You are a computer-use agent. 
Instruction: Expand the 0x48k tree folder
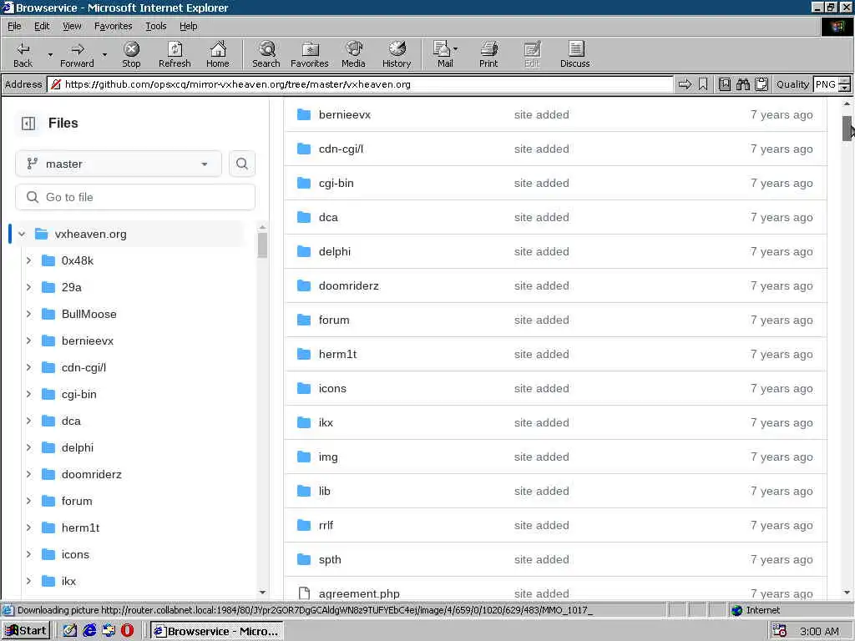(x=29, y=260)
